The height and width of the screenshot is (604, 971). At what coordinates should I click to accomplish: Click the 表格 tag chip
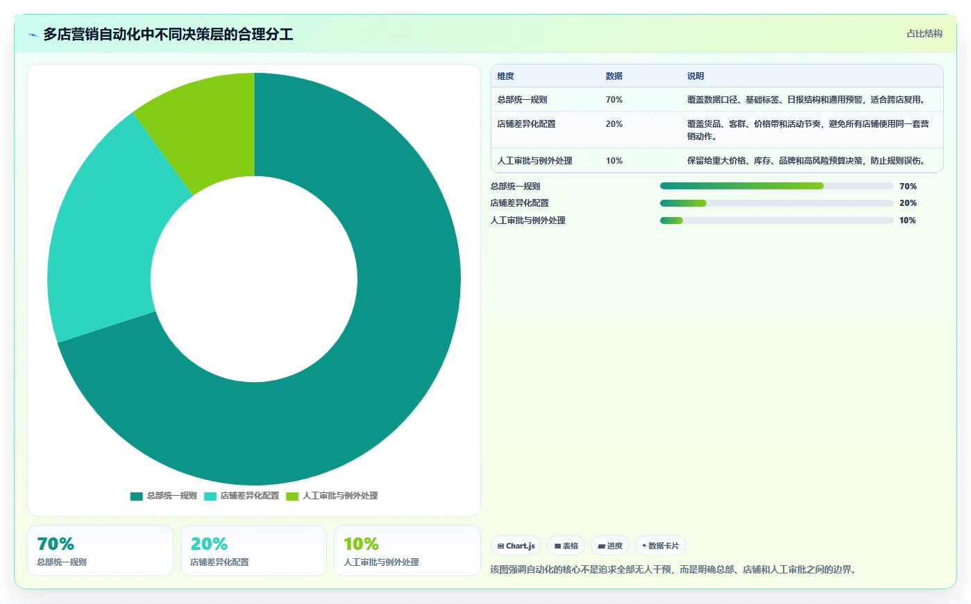(566, 546)
